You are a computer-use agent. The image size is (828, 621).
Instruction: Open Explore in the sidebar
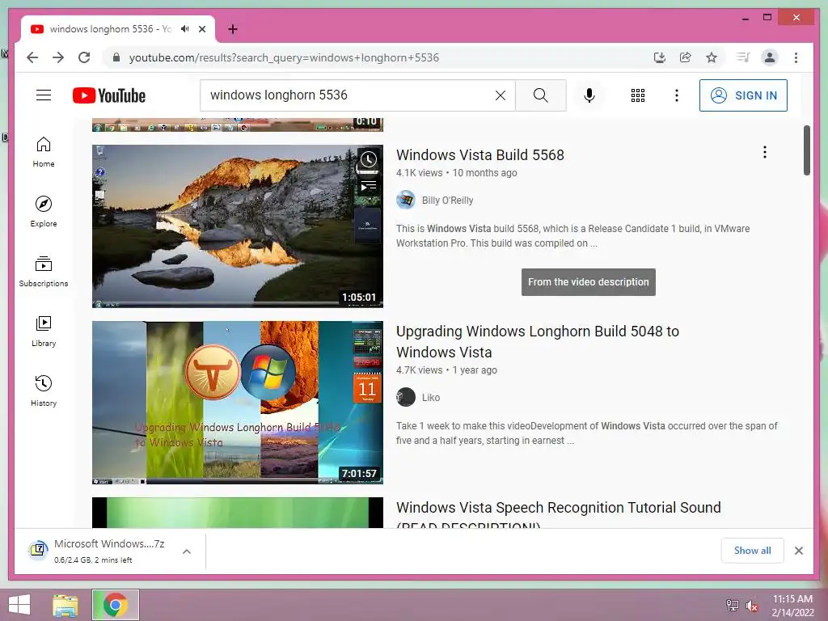click(44, 212)
